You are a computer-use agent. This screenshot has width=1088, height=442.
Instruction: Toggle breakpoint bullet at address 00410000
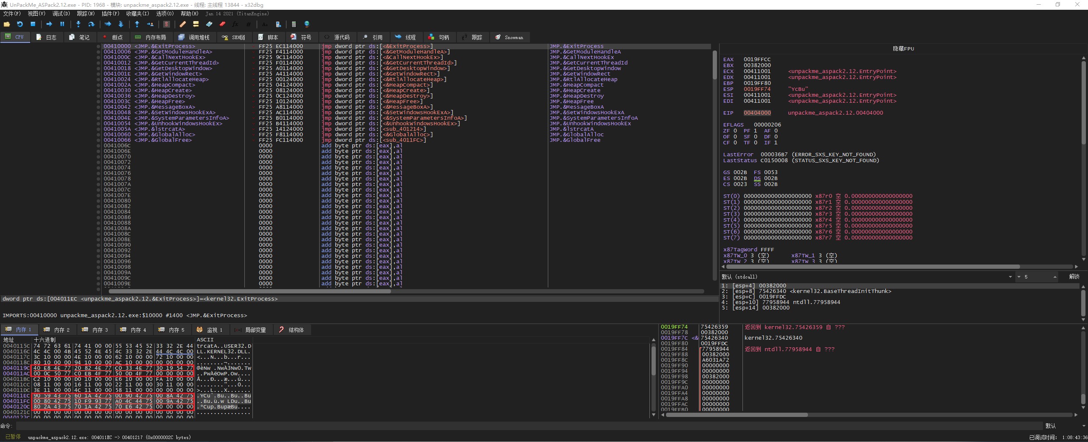(99, 46)
